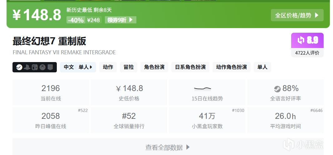This screenshot has width=333, height=155.
Task: Open the 角色扮演 tag
Action: point(154,67)
